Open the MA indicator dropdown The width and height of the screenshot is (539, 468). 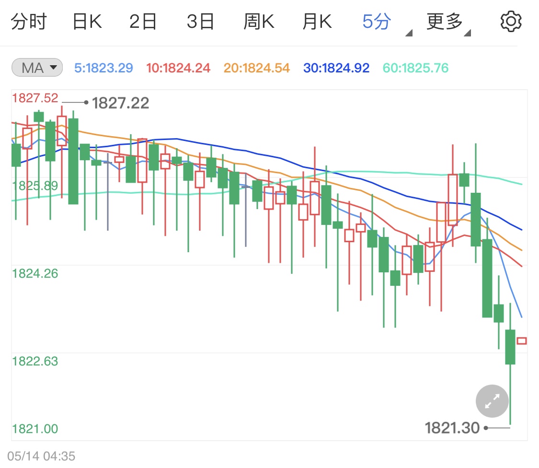click(x=37, y=68)
